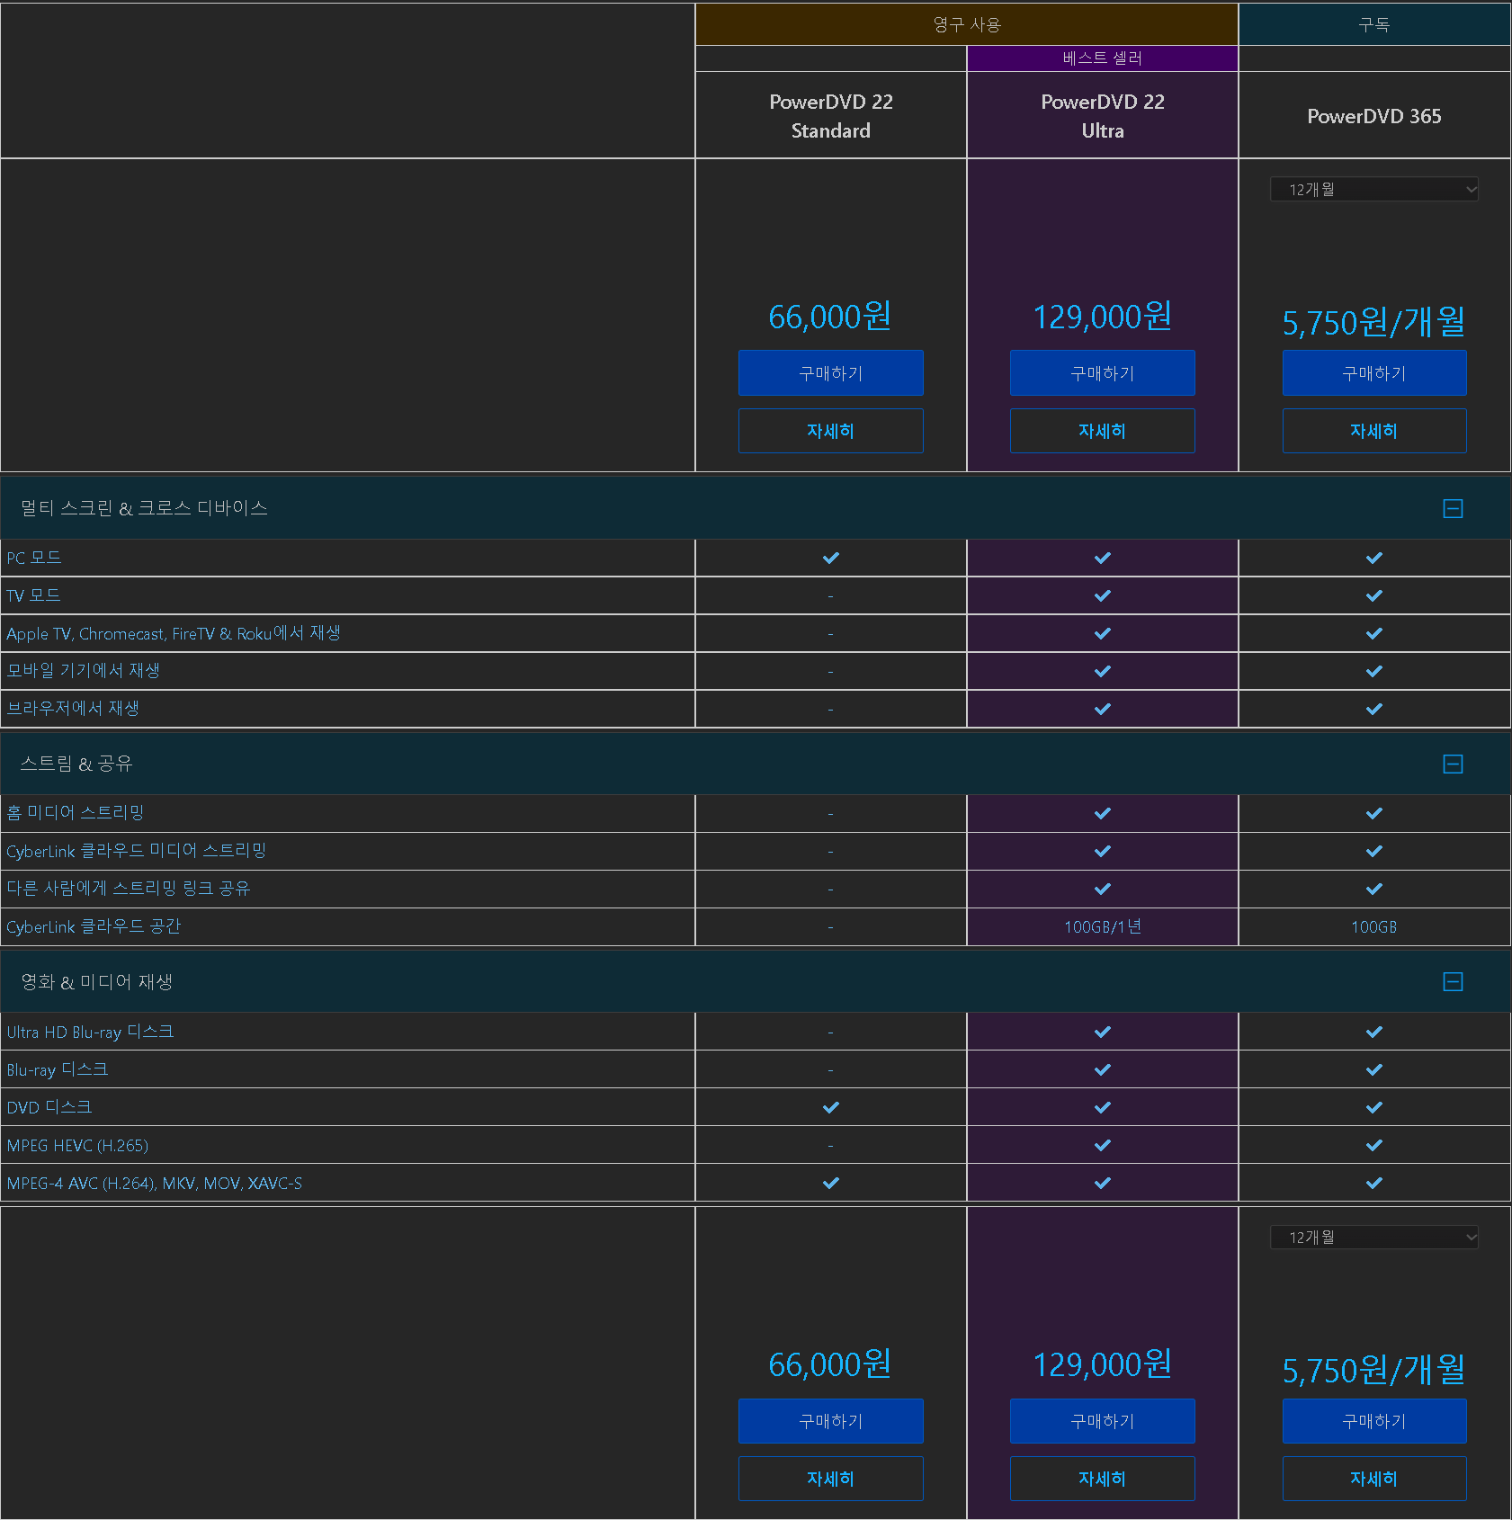Click bottom 구매하기 for Standard 66,000원
1512x1520 pixels.
[830, 1421]
